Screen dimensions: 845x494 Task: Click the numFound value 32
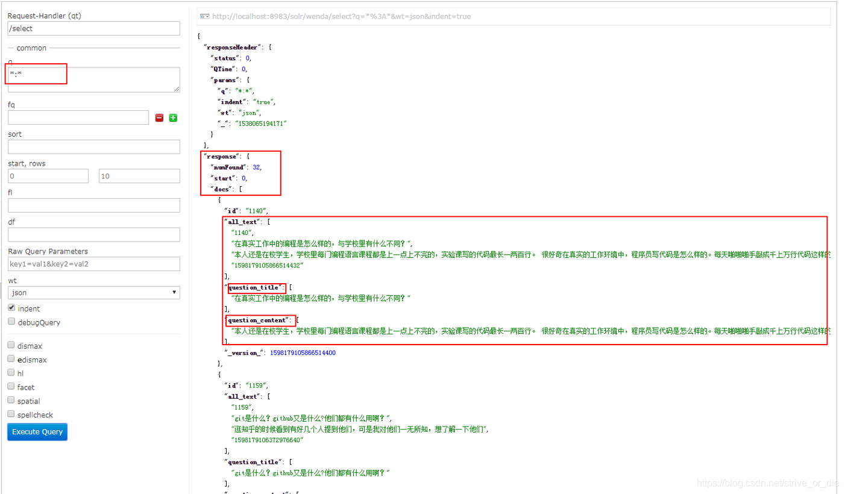[x=257, y=167]
